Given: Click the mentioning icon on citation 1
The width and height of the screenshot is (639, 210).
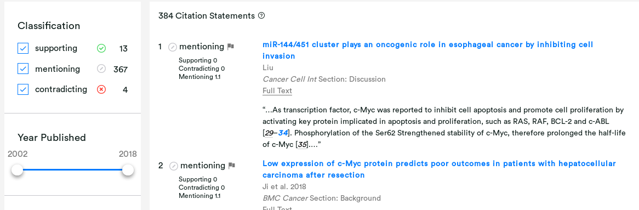Looking at the screenshot, I should [x=173, y=47].
